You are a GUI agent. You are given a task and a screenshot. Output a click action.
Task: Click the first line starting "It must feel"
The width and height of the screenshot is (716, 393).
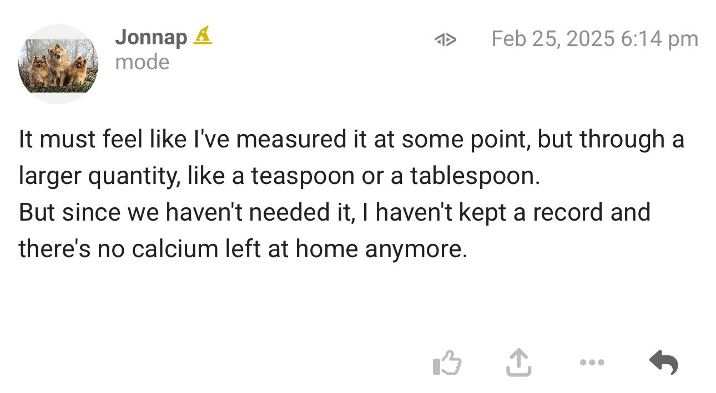pyautogui.click(x=351, y=140)
